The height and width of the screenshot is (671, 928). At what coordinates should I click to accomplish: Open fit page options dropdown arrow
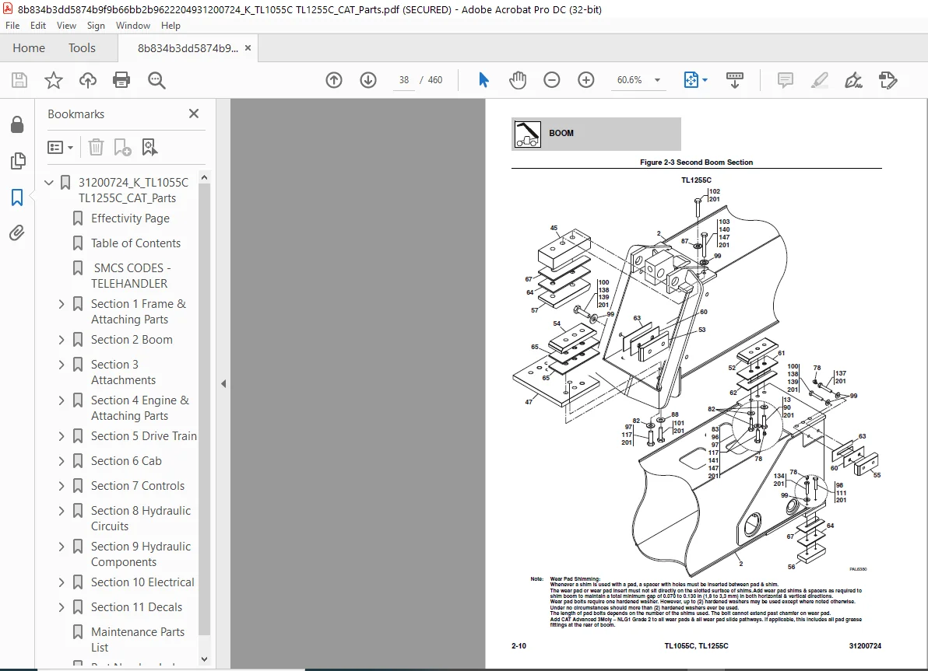coord(705,80)
